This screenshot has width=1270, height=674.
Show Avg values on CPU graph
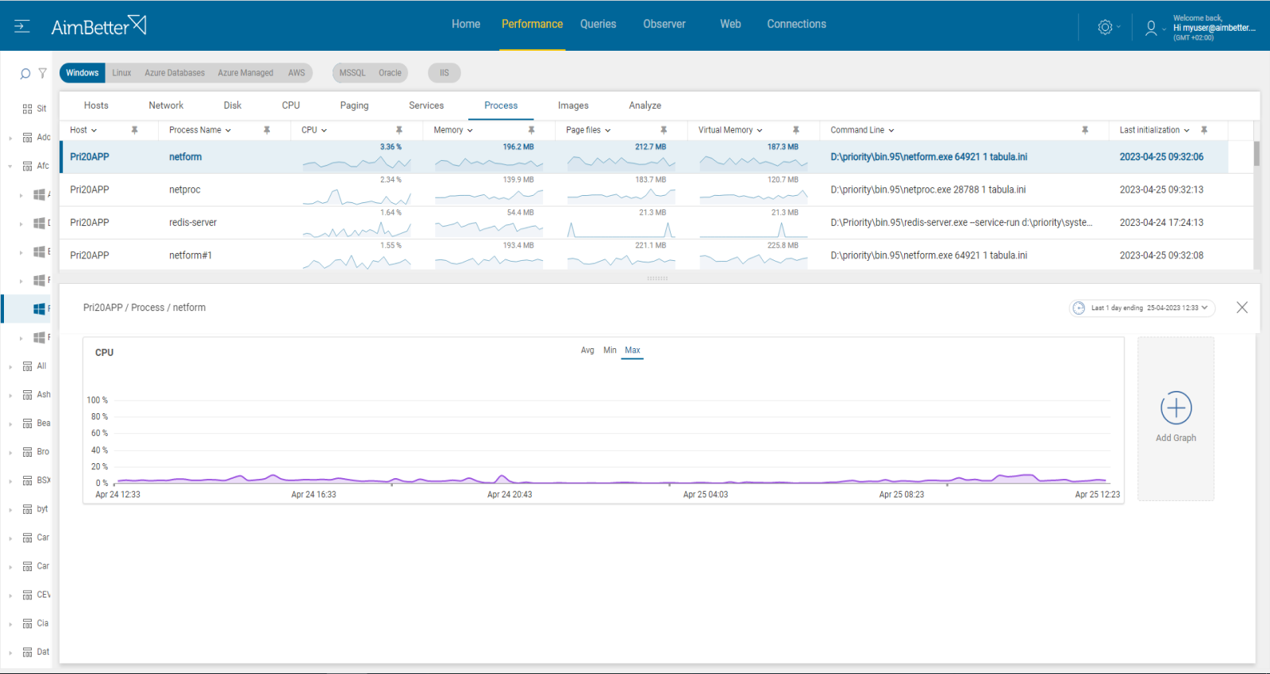pyautogui.click(x=587, y=350)
